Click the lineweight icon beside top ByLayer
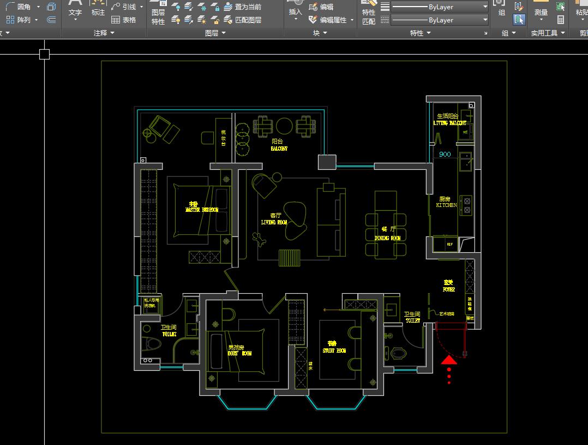Screen dimensions: 588x445 tap(385, 7)
